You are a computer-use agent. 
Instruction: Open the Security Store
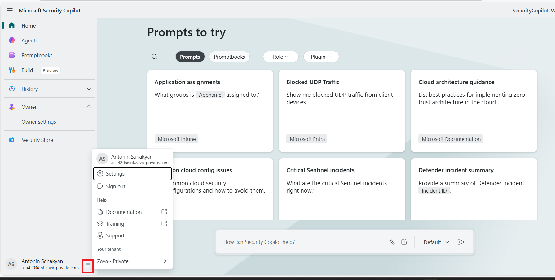(x=37, y=140)
